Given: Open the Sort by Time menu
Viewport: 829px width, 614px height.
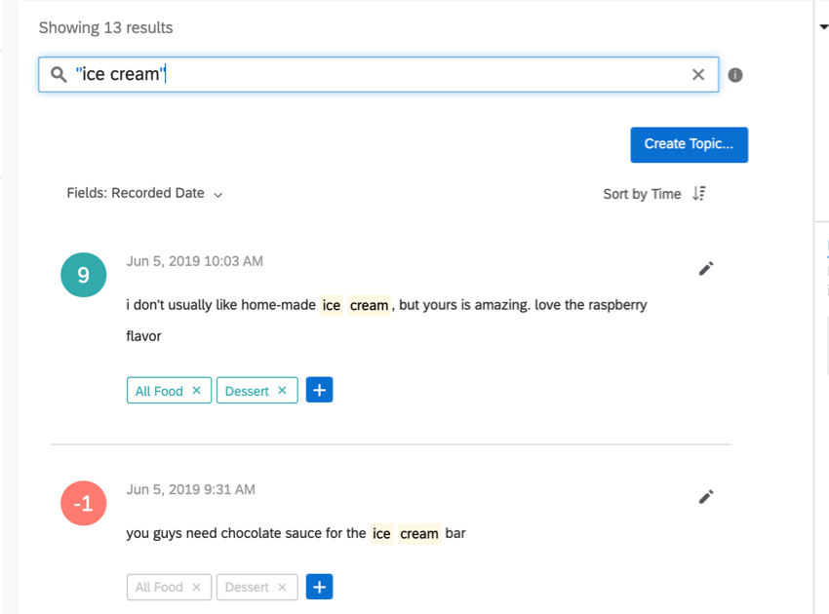Looking at the screenshot, I should pyautogui.click(x=642, y=194).
